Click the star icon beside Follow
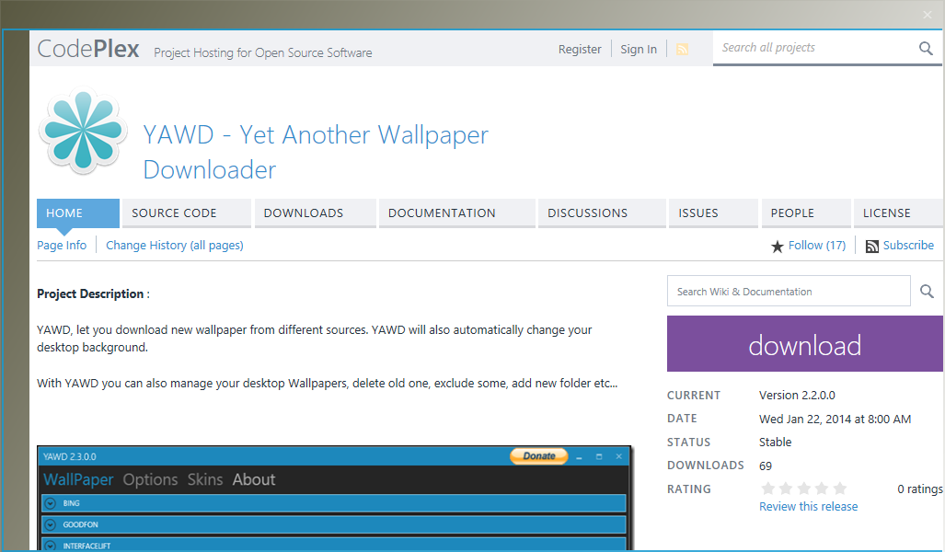Screen dimensions: 945x552 [x=778, y=246]
